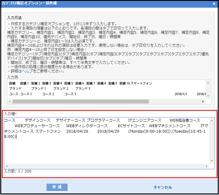Click ITエンジニアコース in the input text
Viewport: 219px width, 195px height.
click(145, 120)
